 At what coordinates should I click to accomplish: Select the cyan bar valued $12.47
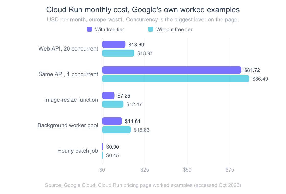click(113, 104)
